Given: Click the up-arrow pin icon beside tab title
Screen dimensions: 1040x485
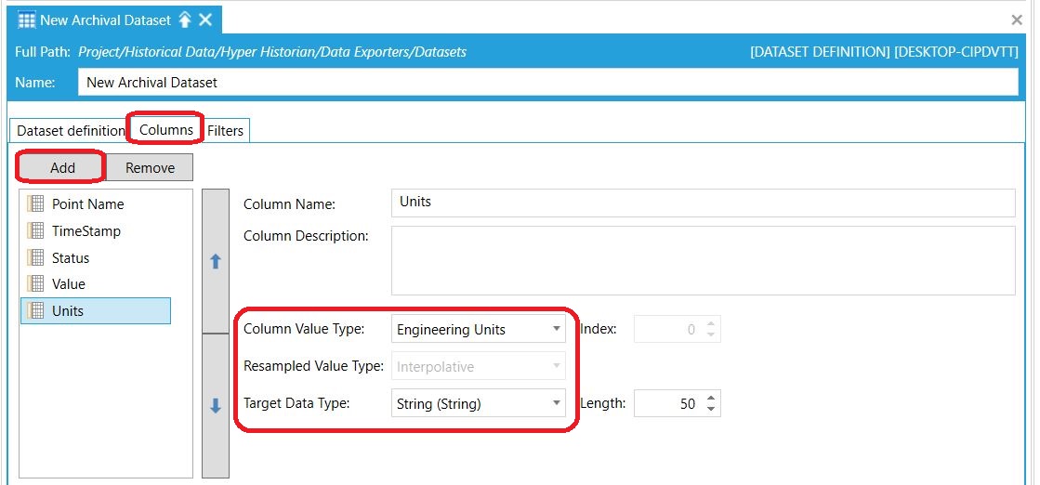Looking at the screenshot, I should (184, 20).
